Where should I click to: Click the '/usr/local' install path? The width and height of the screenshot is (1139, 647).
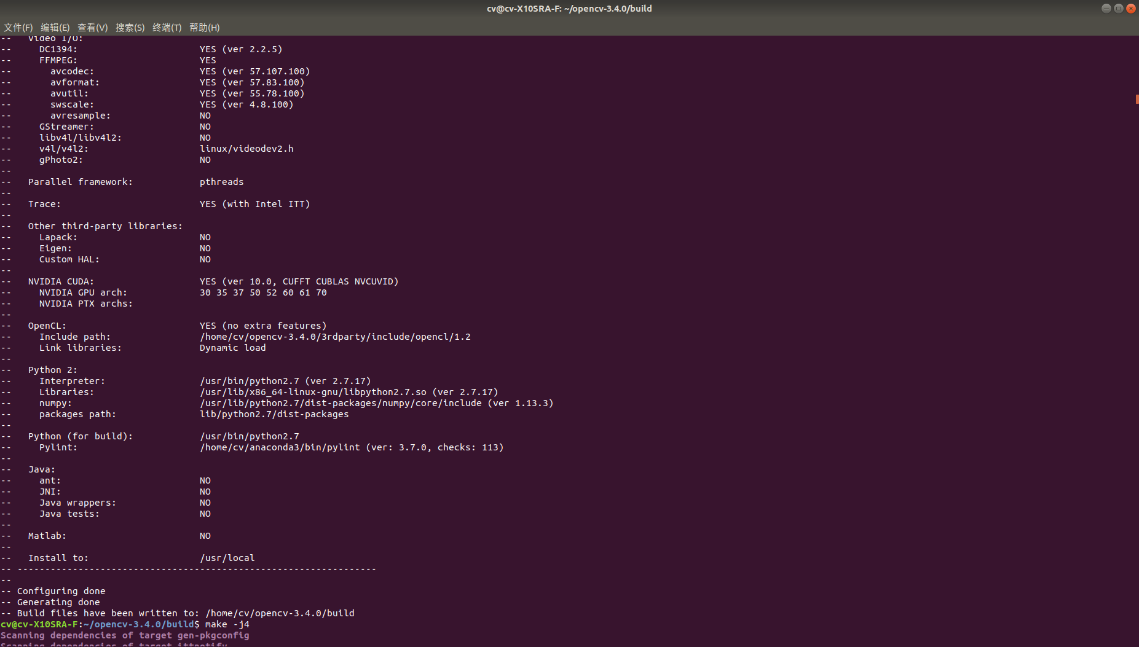pos(227,558)
